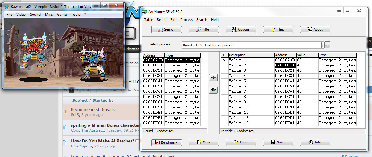Click the Address column header in found list
The height and width of the screenshot is (157, 372).
pyautogui.click(x=153, y=55)
